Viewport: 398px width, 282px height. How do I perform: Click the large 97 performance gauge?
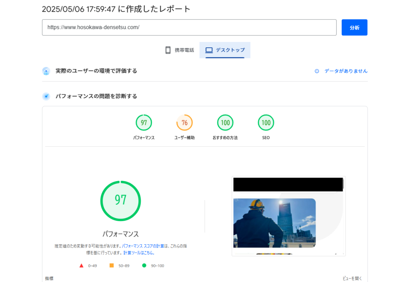120,201
